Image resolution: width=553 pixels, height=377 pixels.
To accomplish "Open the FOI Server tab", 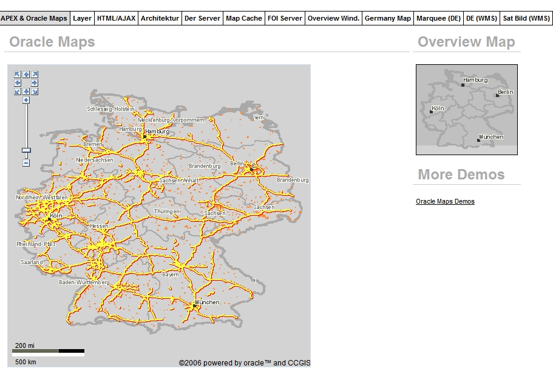I will point(285,18).
